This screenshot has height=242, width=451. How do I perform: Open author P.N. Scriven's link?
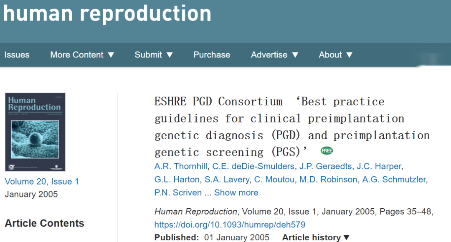tap(178, 192)
